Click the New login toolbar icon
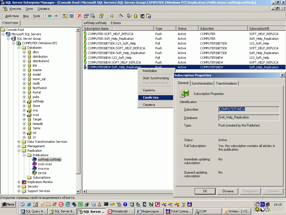The image size is (286, 215). [x=142, y=16]
